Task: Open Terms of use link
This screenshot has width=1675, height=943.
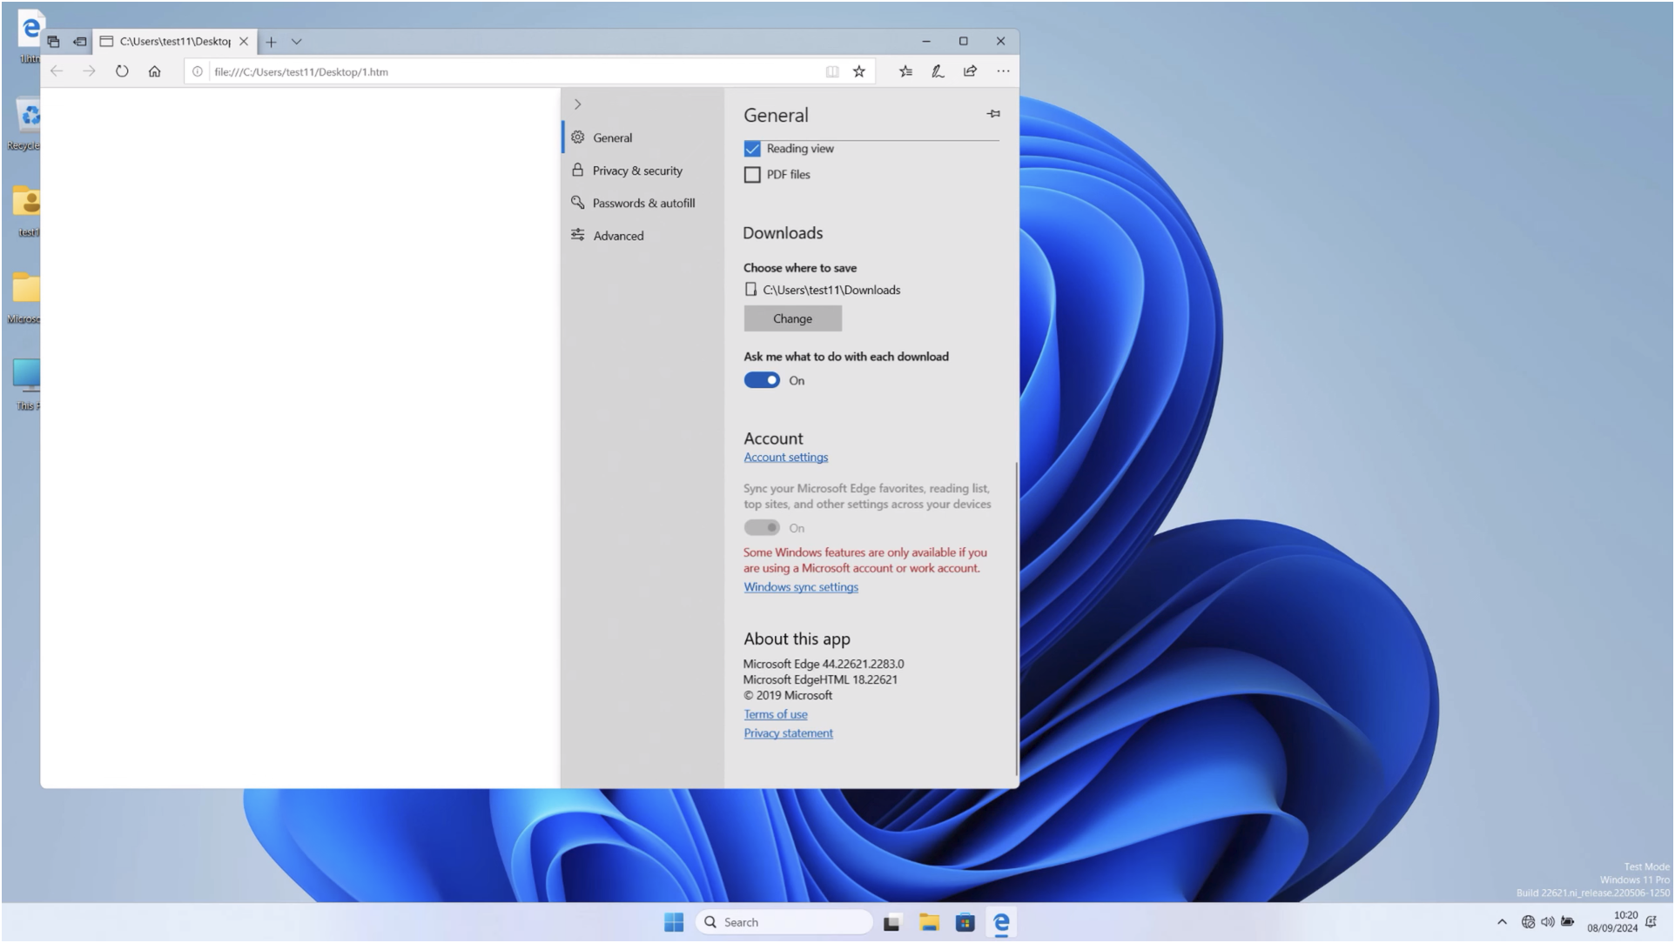Action: pos(776,714)
